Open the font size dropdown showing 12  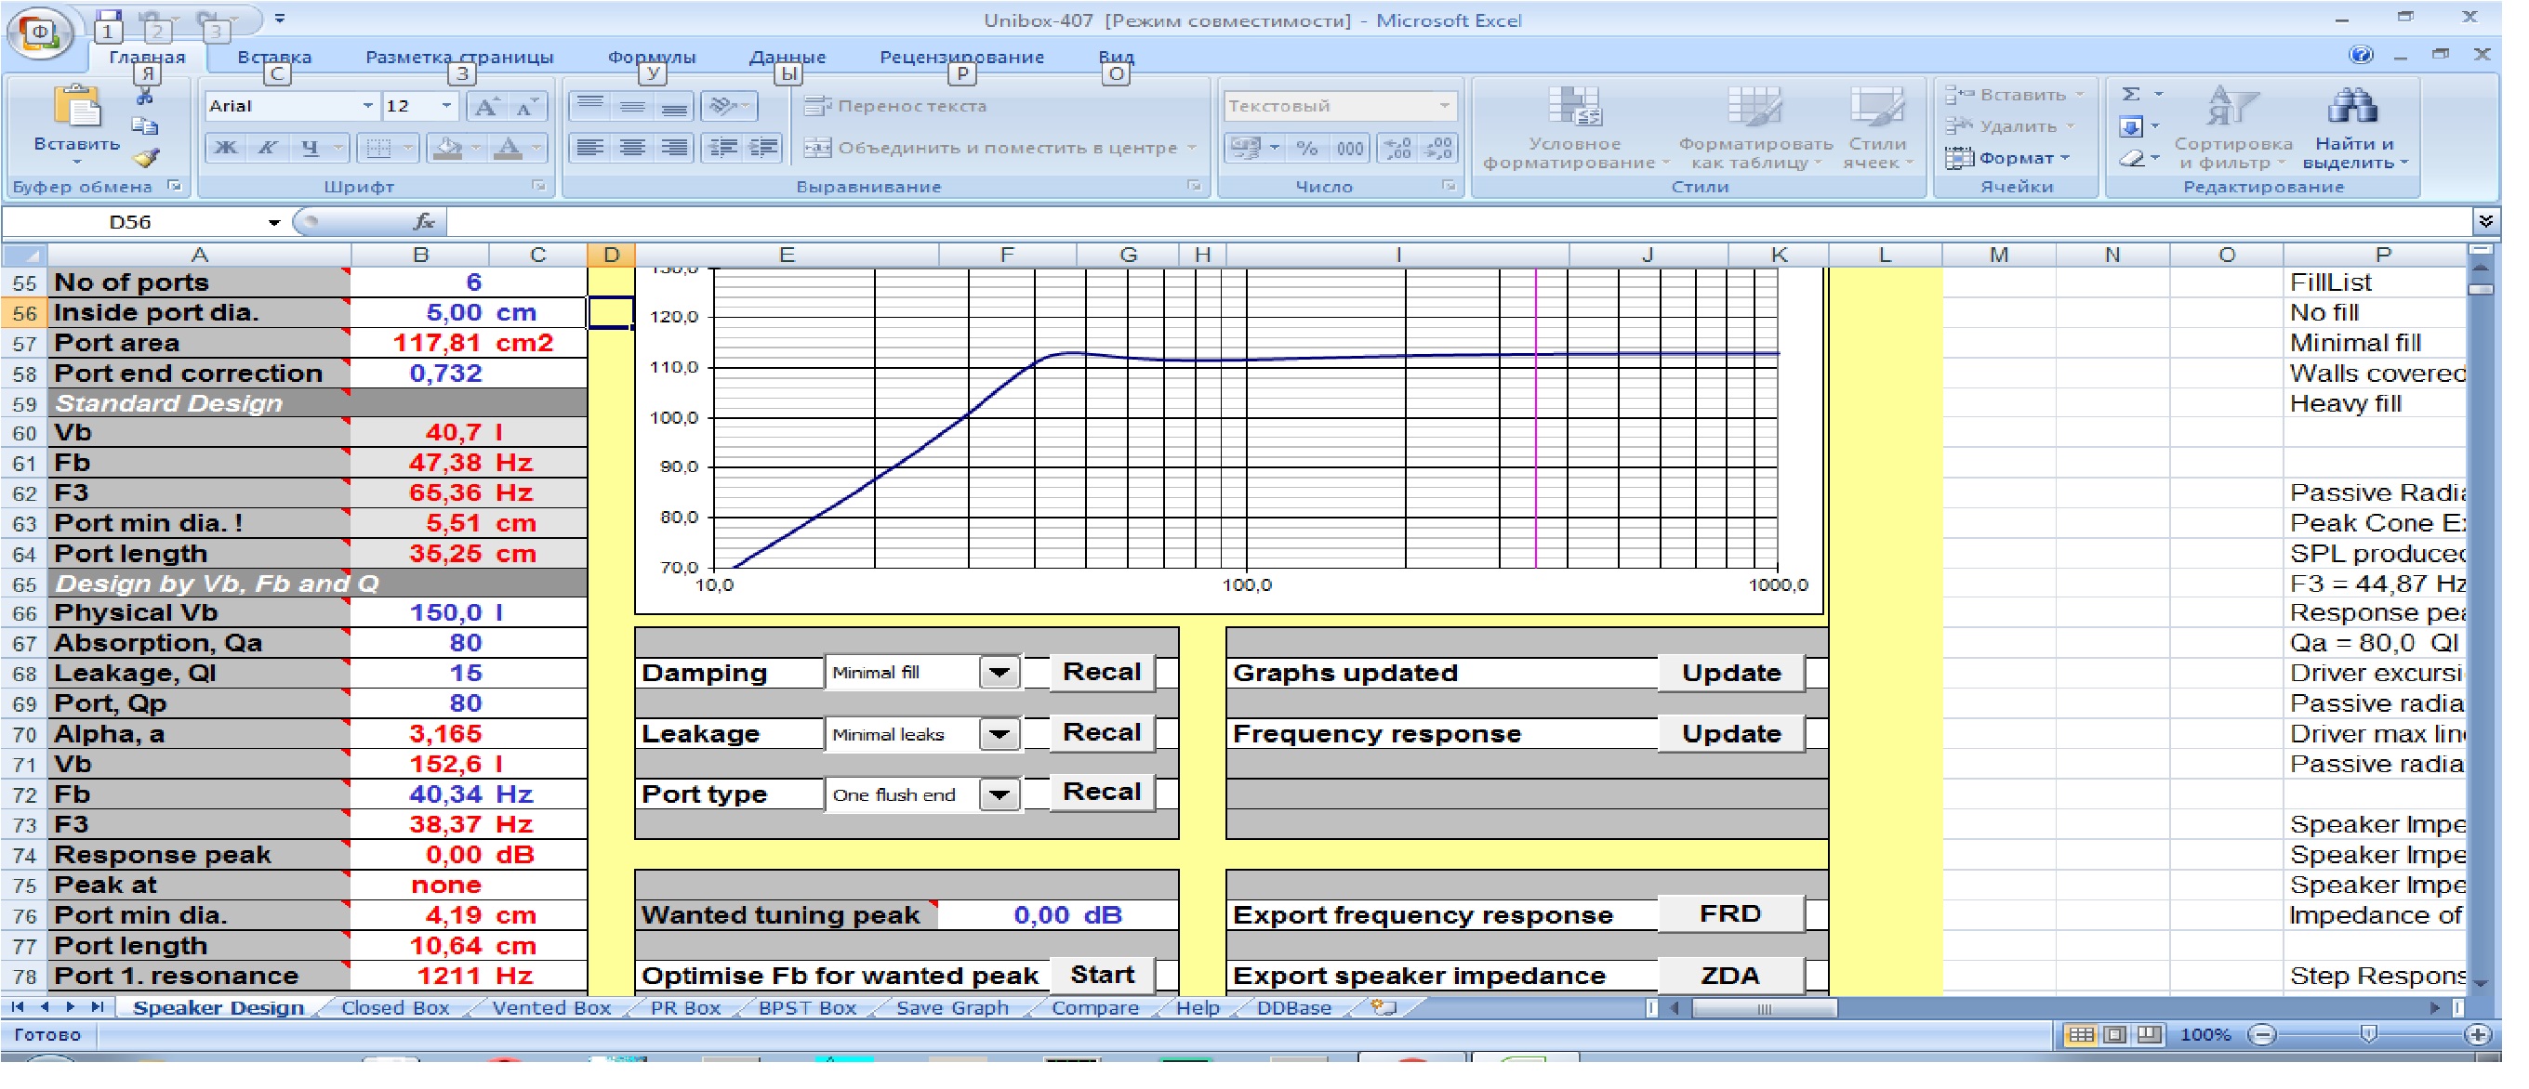point(446,106)
